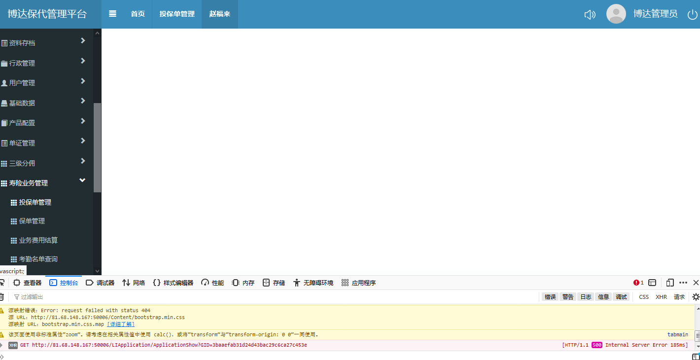Open 保单管理 label in sidebar submenu
Image resolution: width=700 pixels, height=360 pixels.
coord(32,221)
